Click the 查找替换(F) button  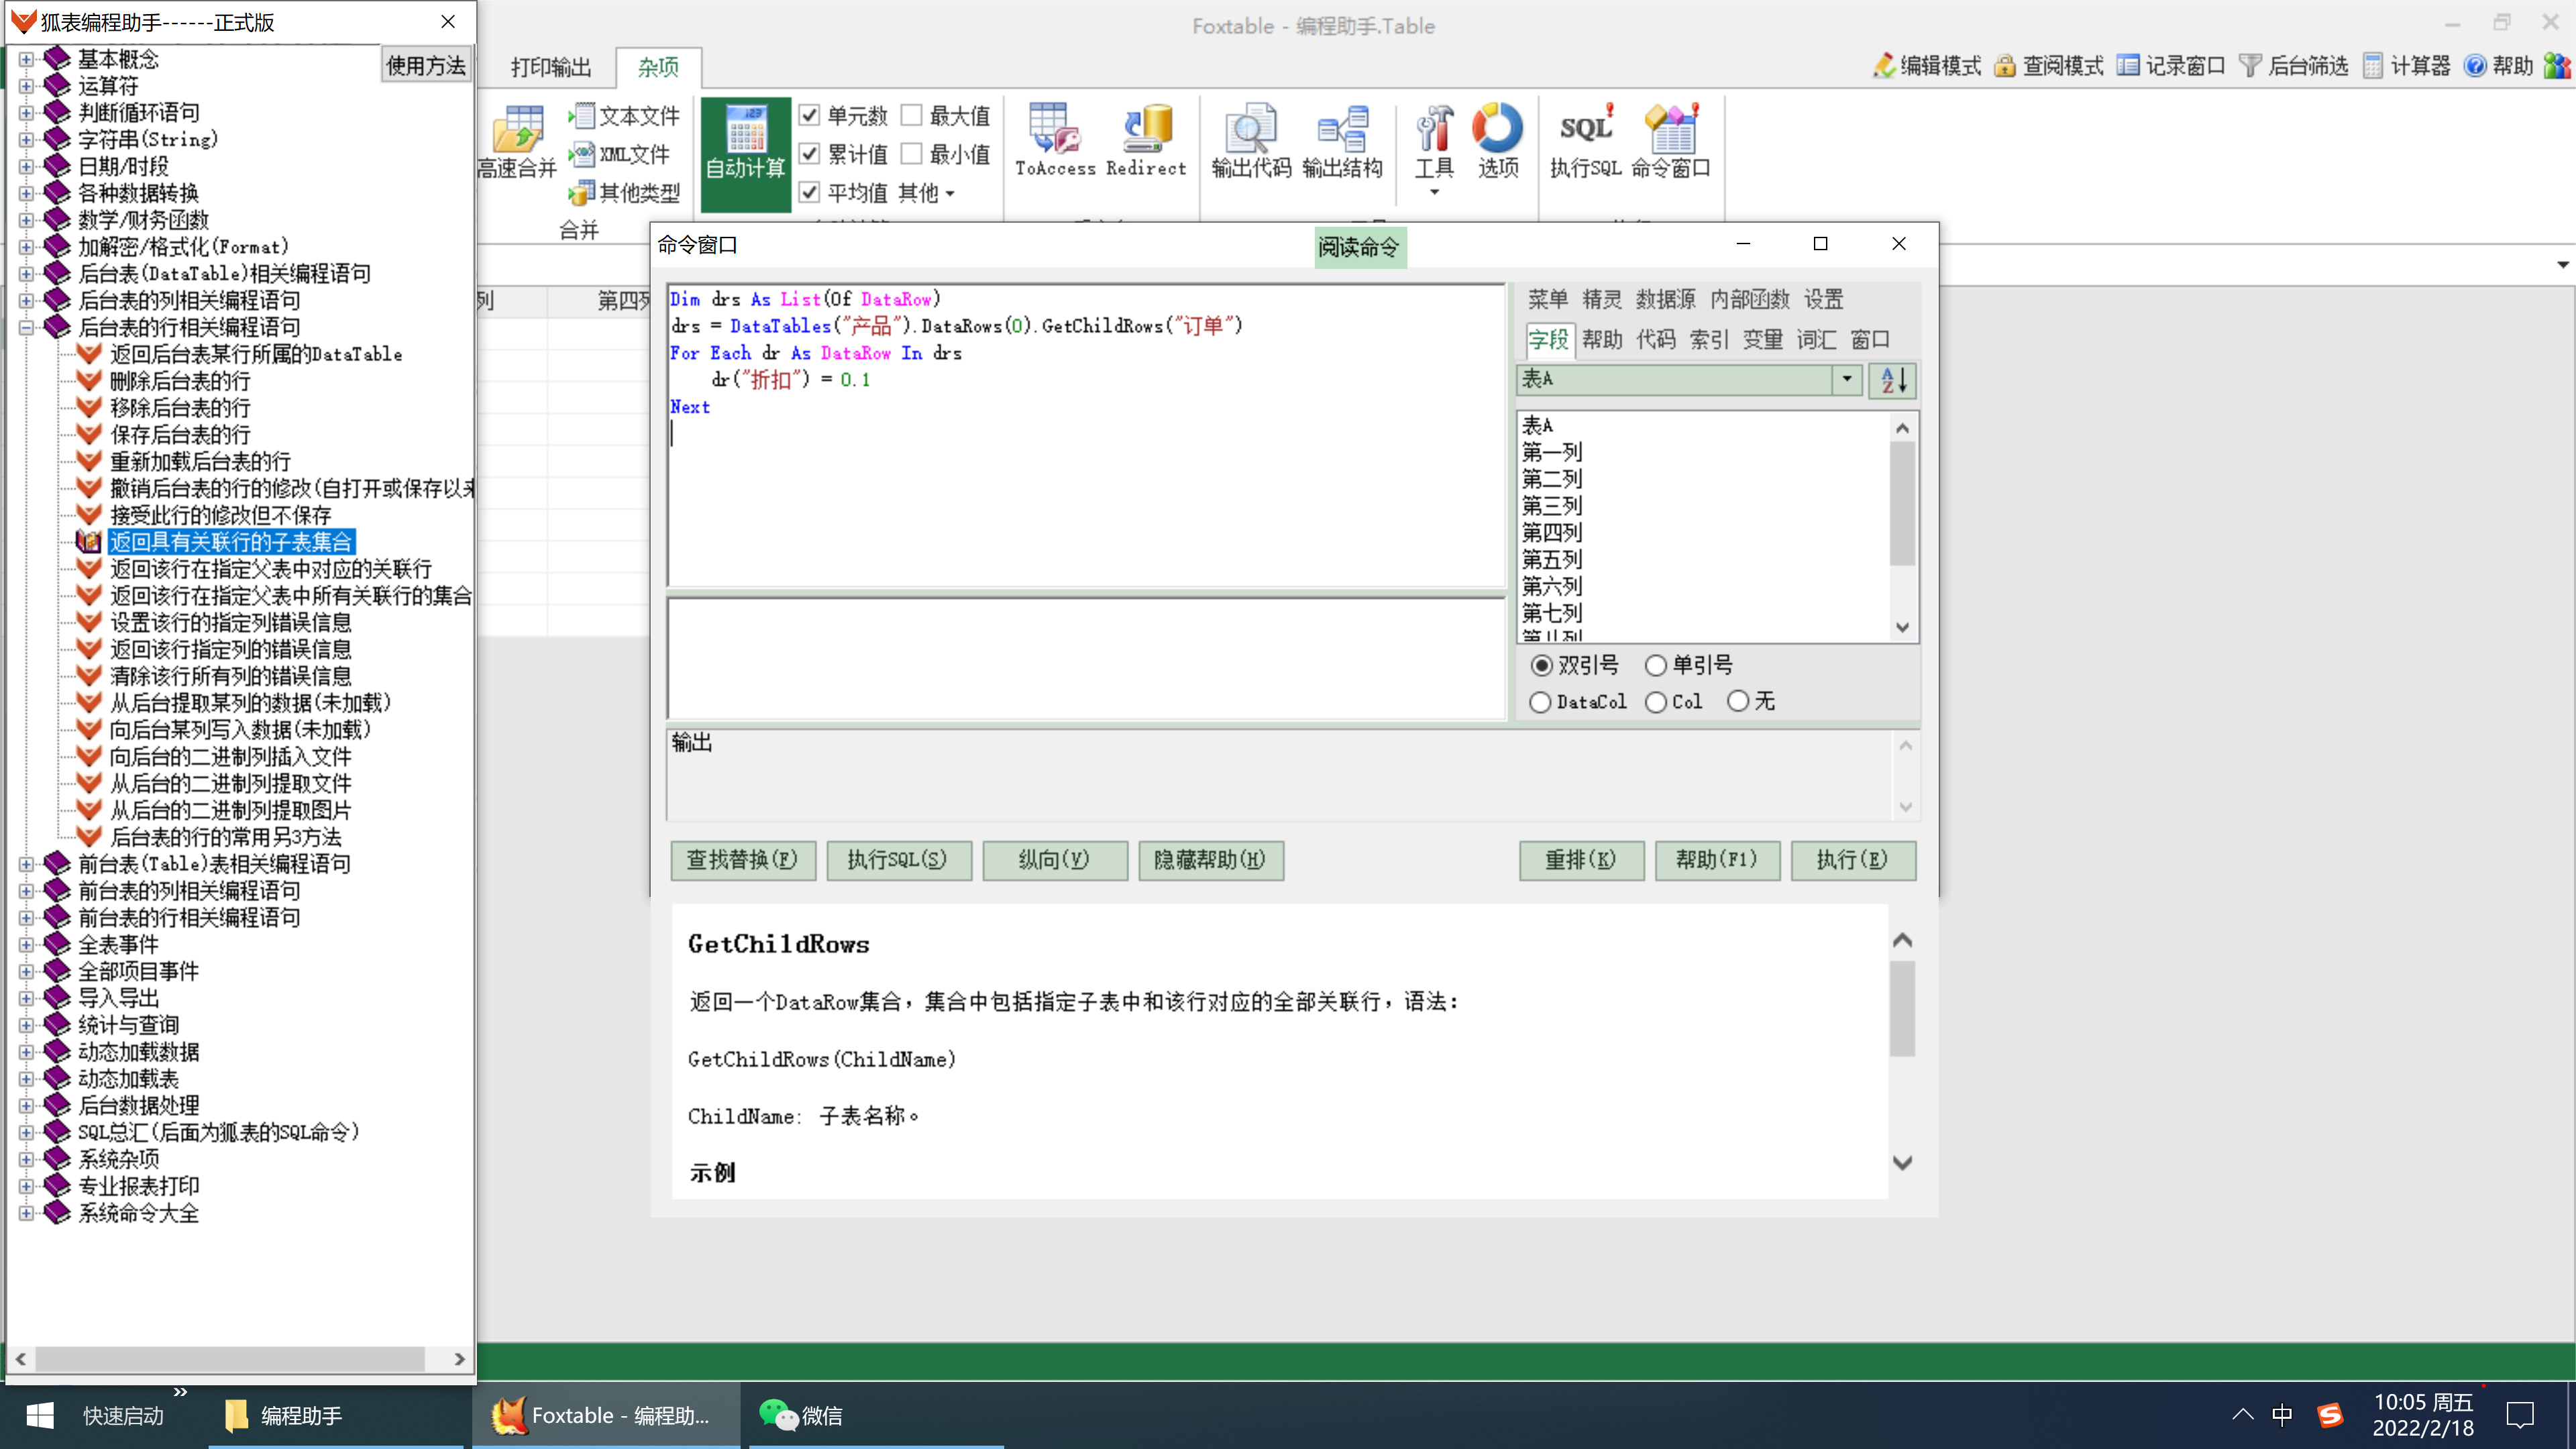[742, 860]
